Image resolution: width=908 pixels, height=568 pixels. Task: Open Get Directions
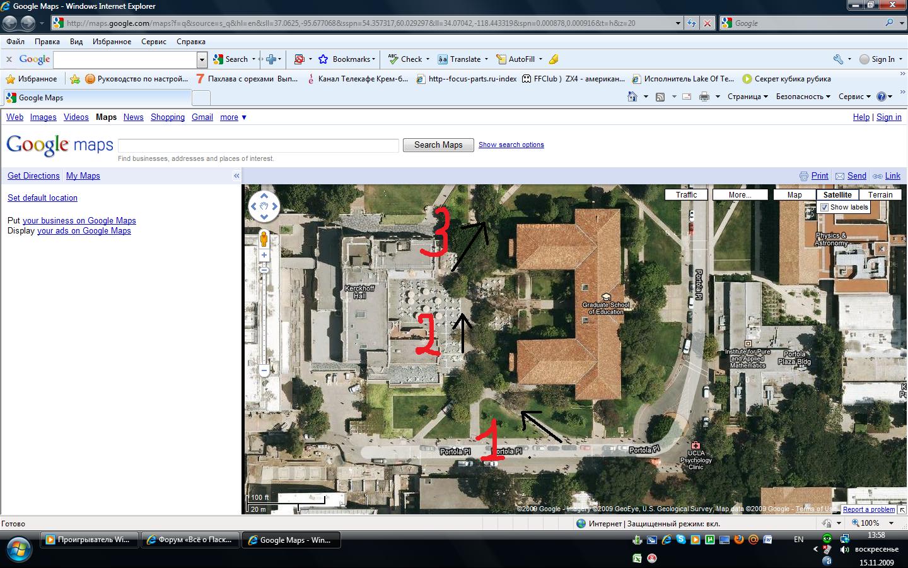(x=33, y=176)
